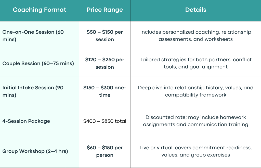The width and height of the screenshot is (261, 168).
Task: Click the Coaching Format column header
Action: coord(40,10)
